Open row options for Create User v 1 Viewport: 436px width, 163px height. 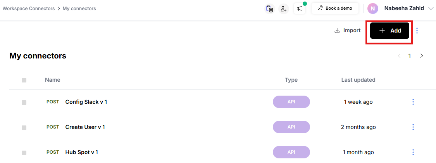pyautogui.click(x=413, y=127)
